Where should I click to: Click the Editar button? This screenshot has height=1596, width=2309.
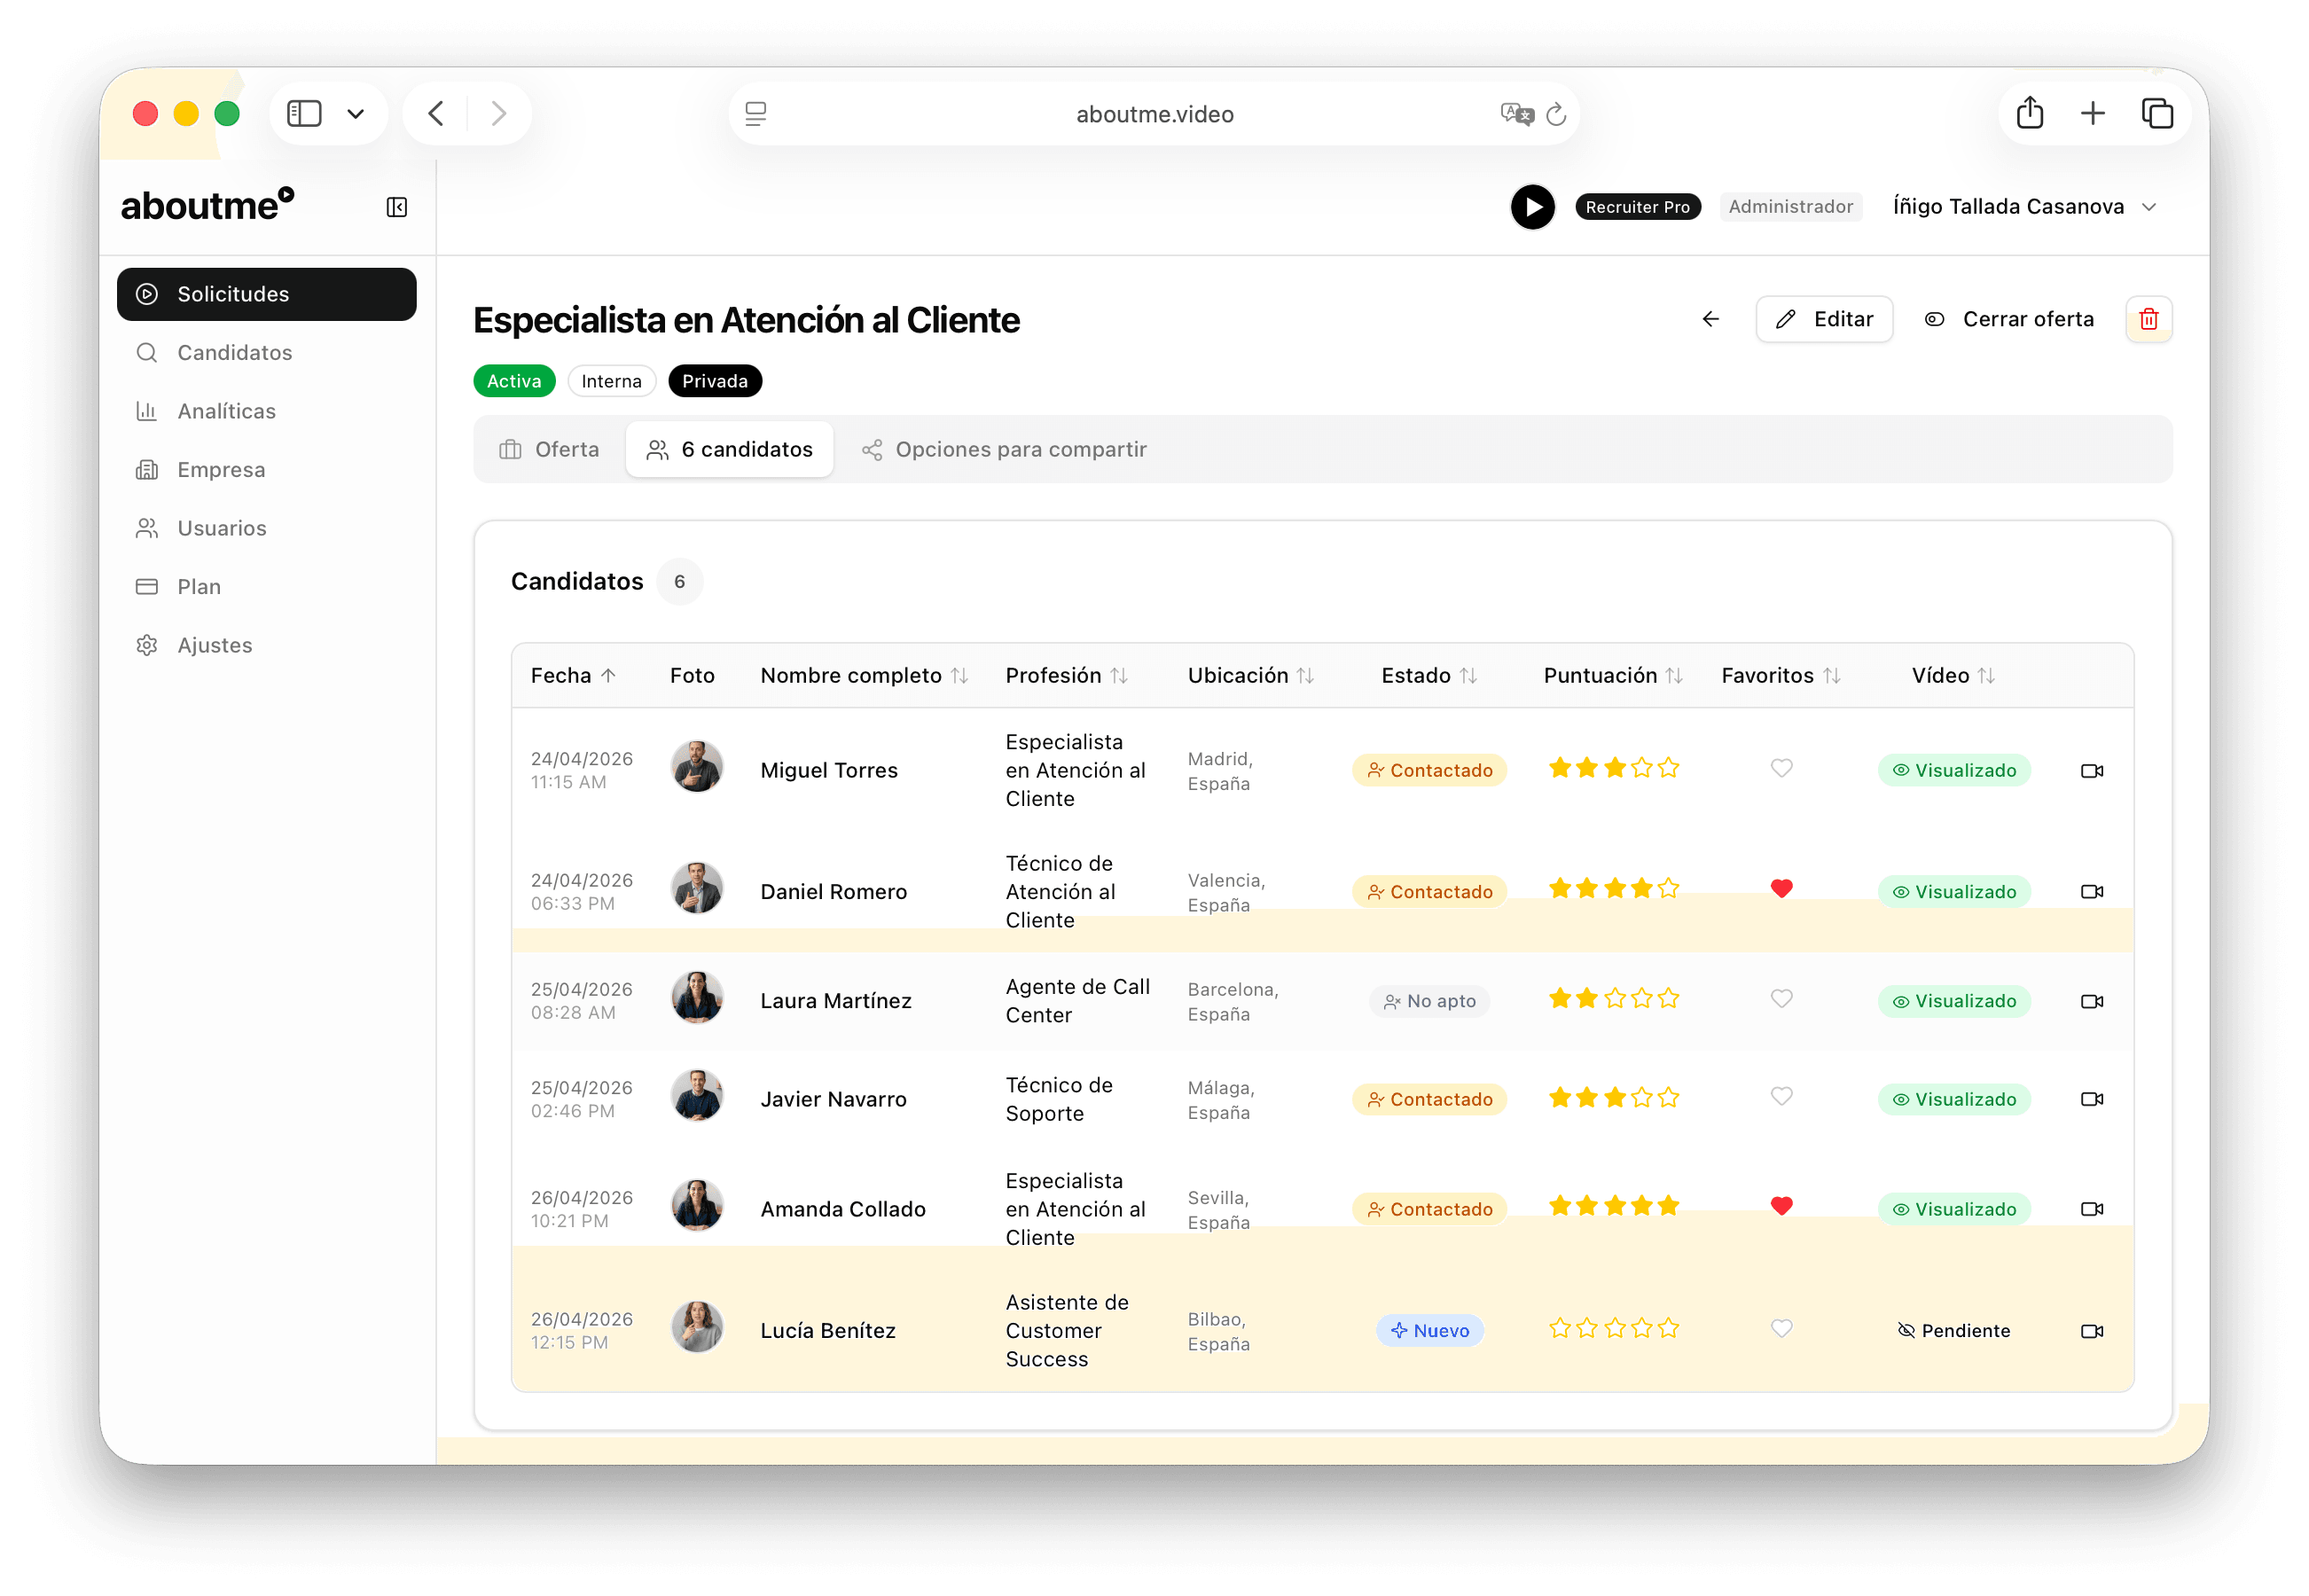point(1824,319)
